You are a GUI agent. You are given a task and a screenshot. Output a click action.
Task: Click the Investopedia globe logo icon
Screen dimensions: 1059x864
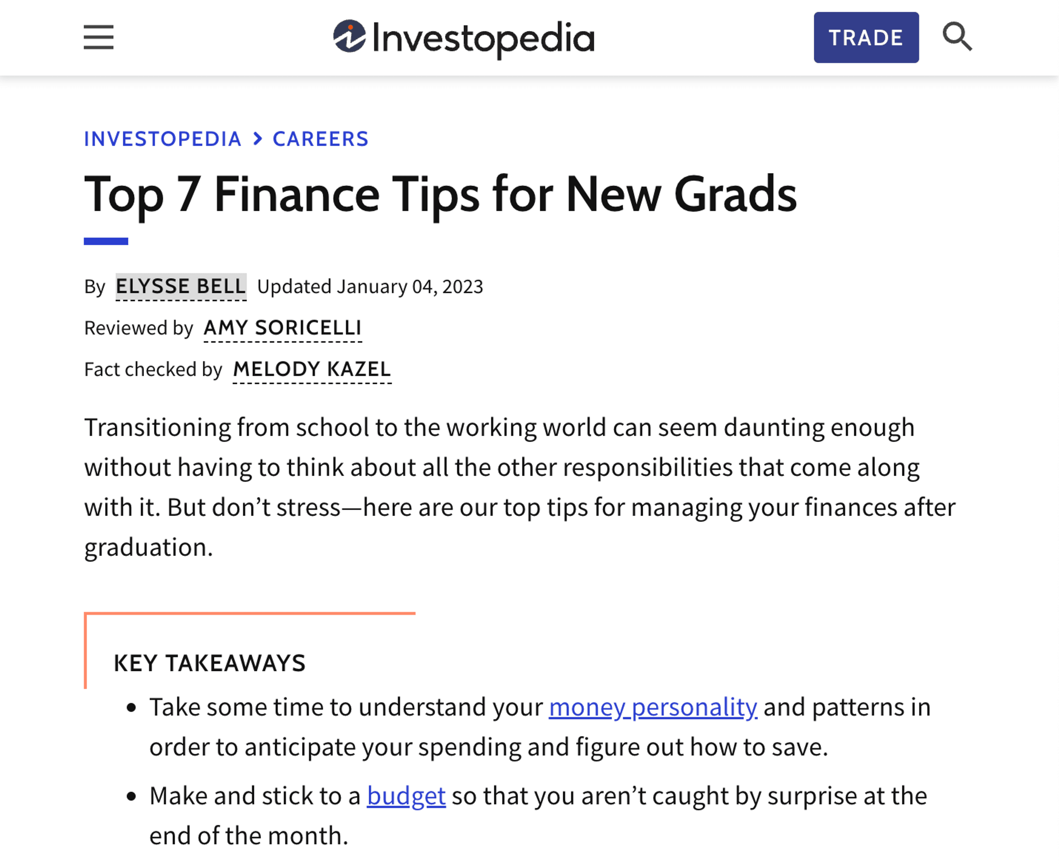click(350, 36)
